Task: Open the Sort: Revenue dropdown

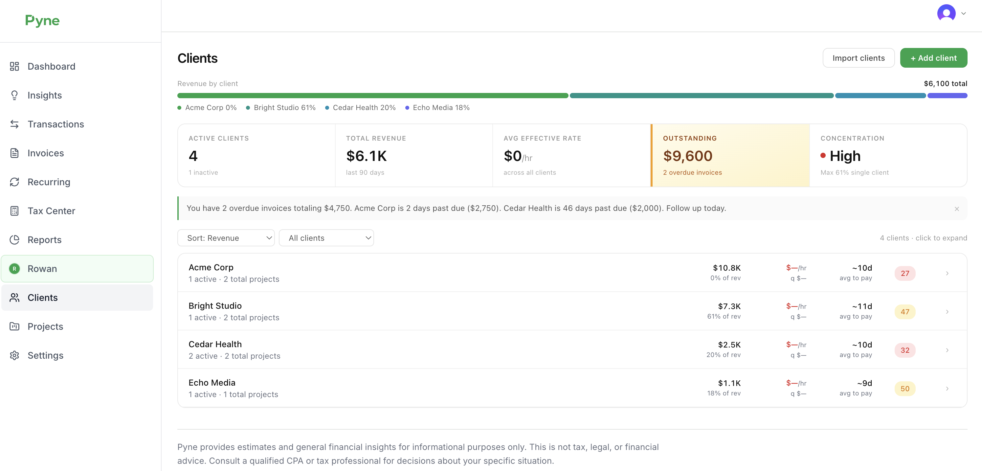Action: (226, 237)
